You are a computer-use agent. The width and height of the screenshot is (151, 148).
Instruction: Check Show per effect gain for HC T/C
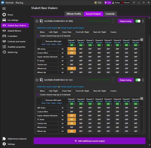43,100
